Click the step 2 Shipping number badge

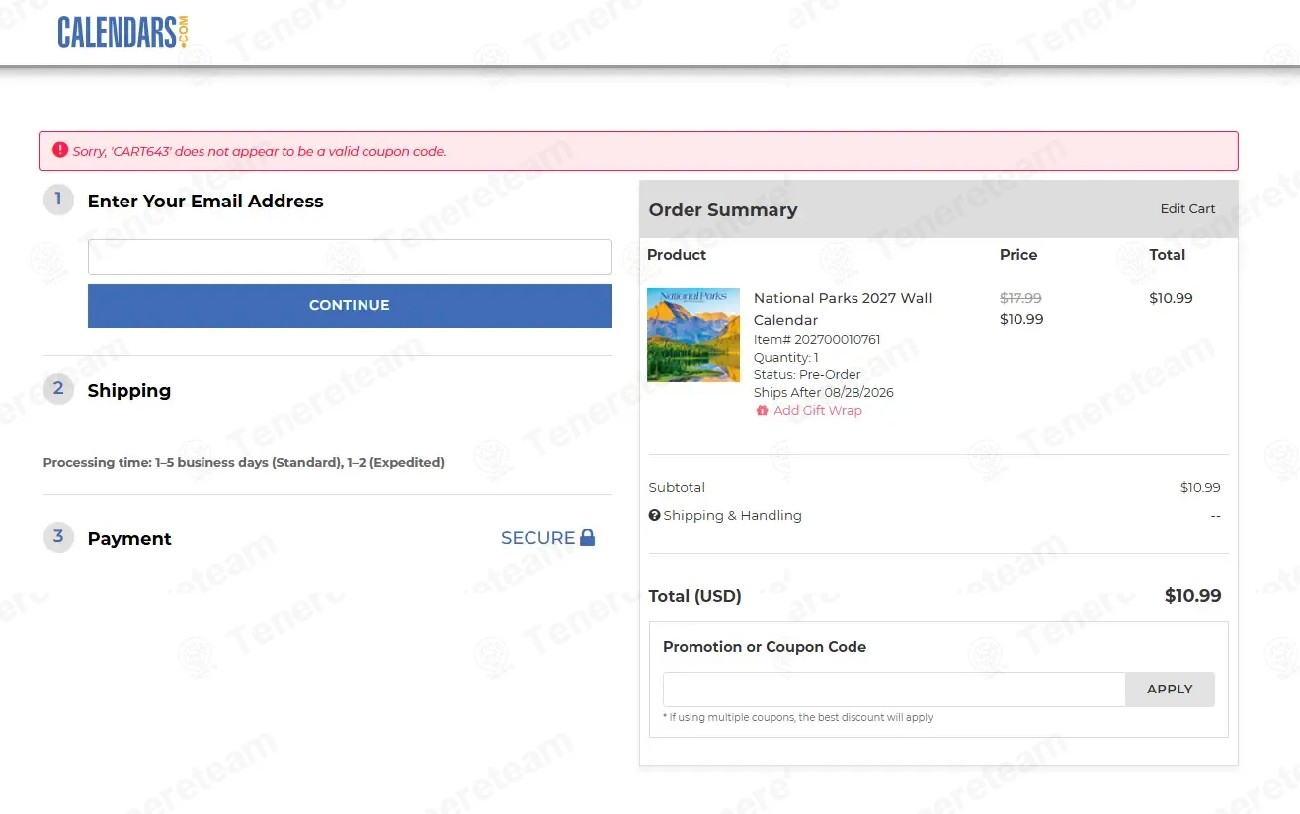(x=58, y=389)
